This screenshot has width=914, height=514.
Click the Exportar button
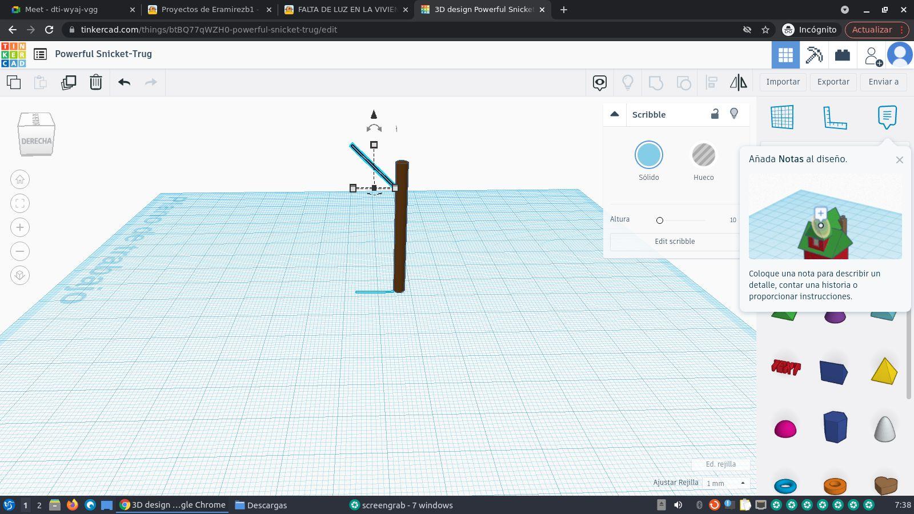pyautogui.click(x=833, y=82)
